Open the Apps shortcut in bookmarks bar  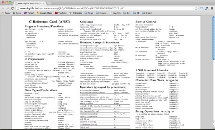6,13
